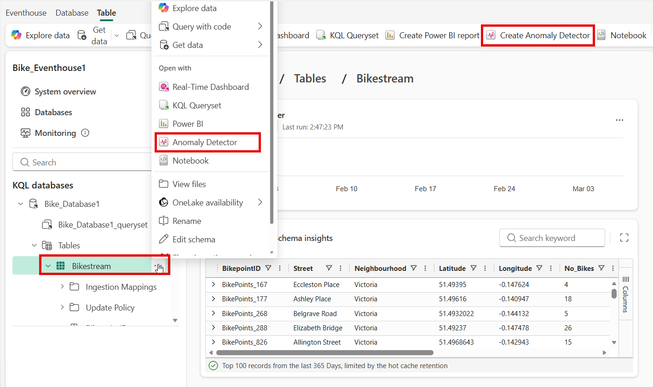Select the Bikestream table in the tree
This screenshot has height=387, width=653.
91,266
